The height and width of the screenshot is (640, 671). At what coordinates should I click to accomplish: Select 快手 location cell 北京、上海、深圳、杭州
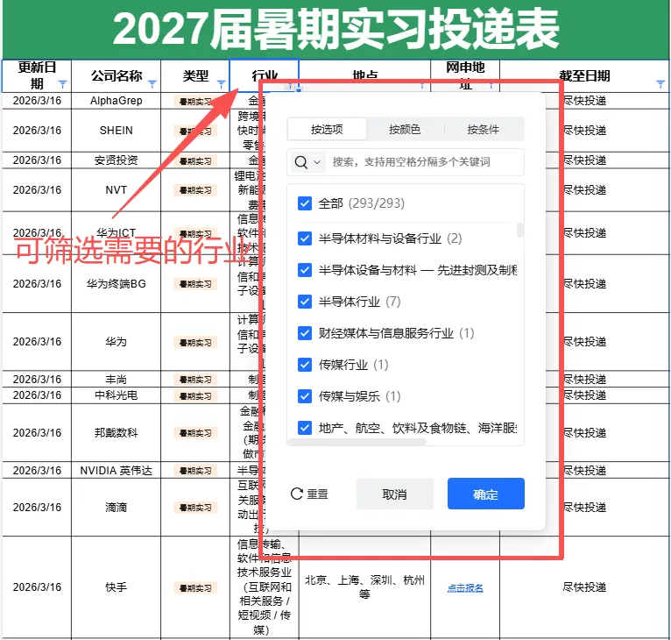click(x=364, y=587)
